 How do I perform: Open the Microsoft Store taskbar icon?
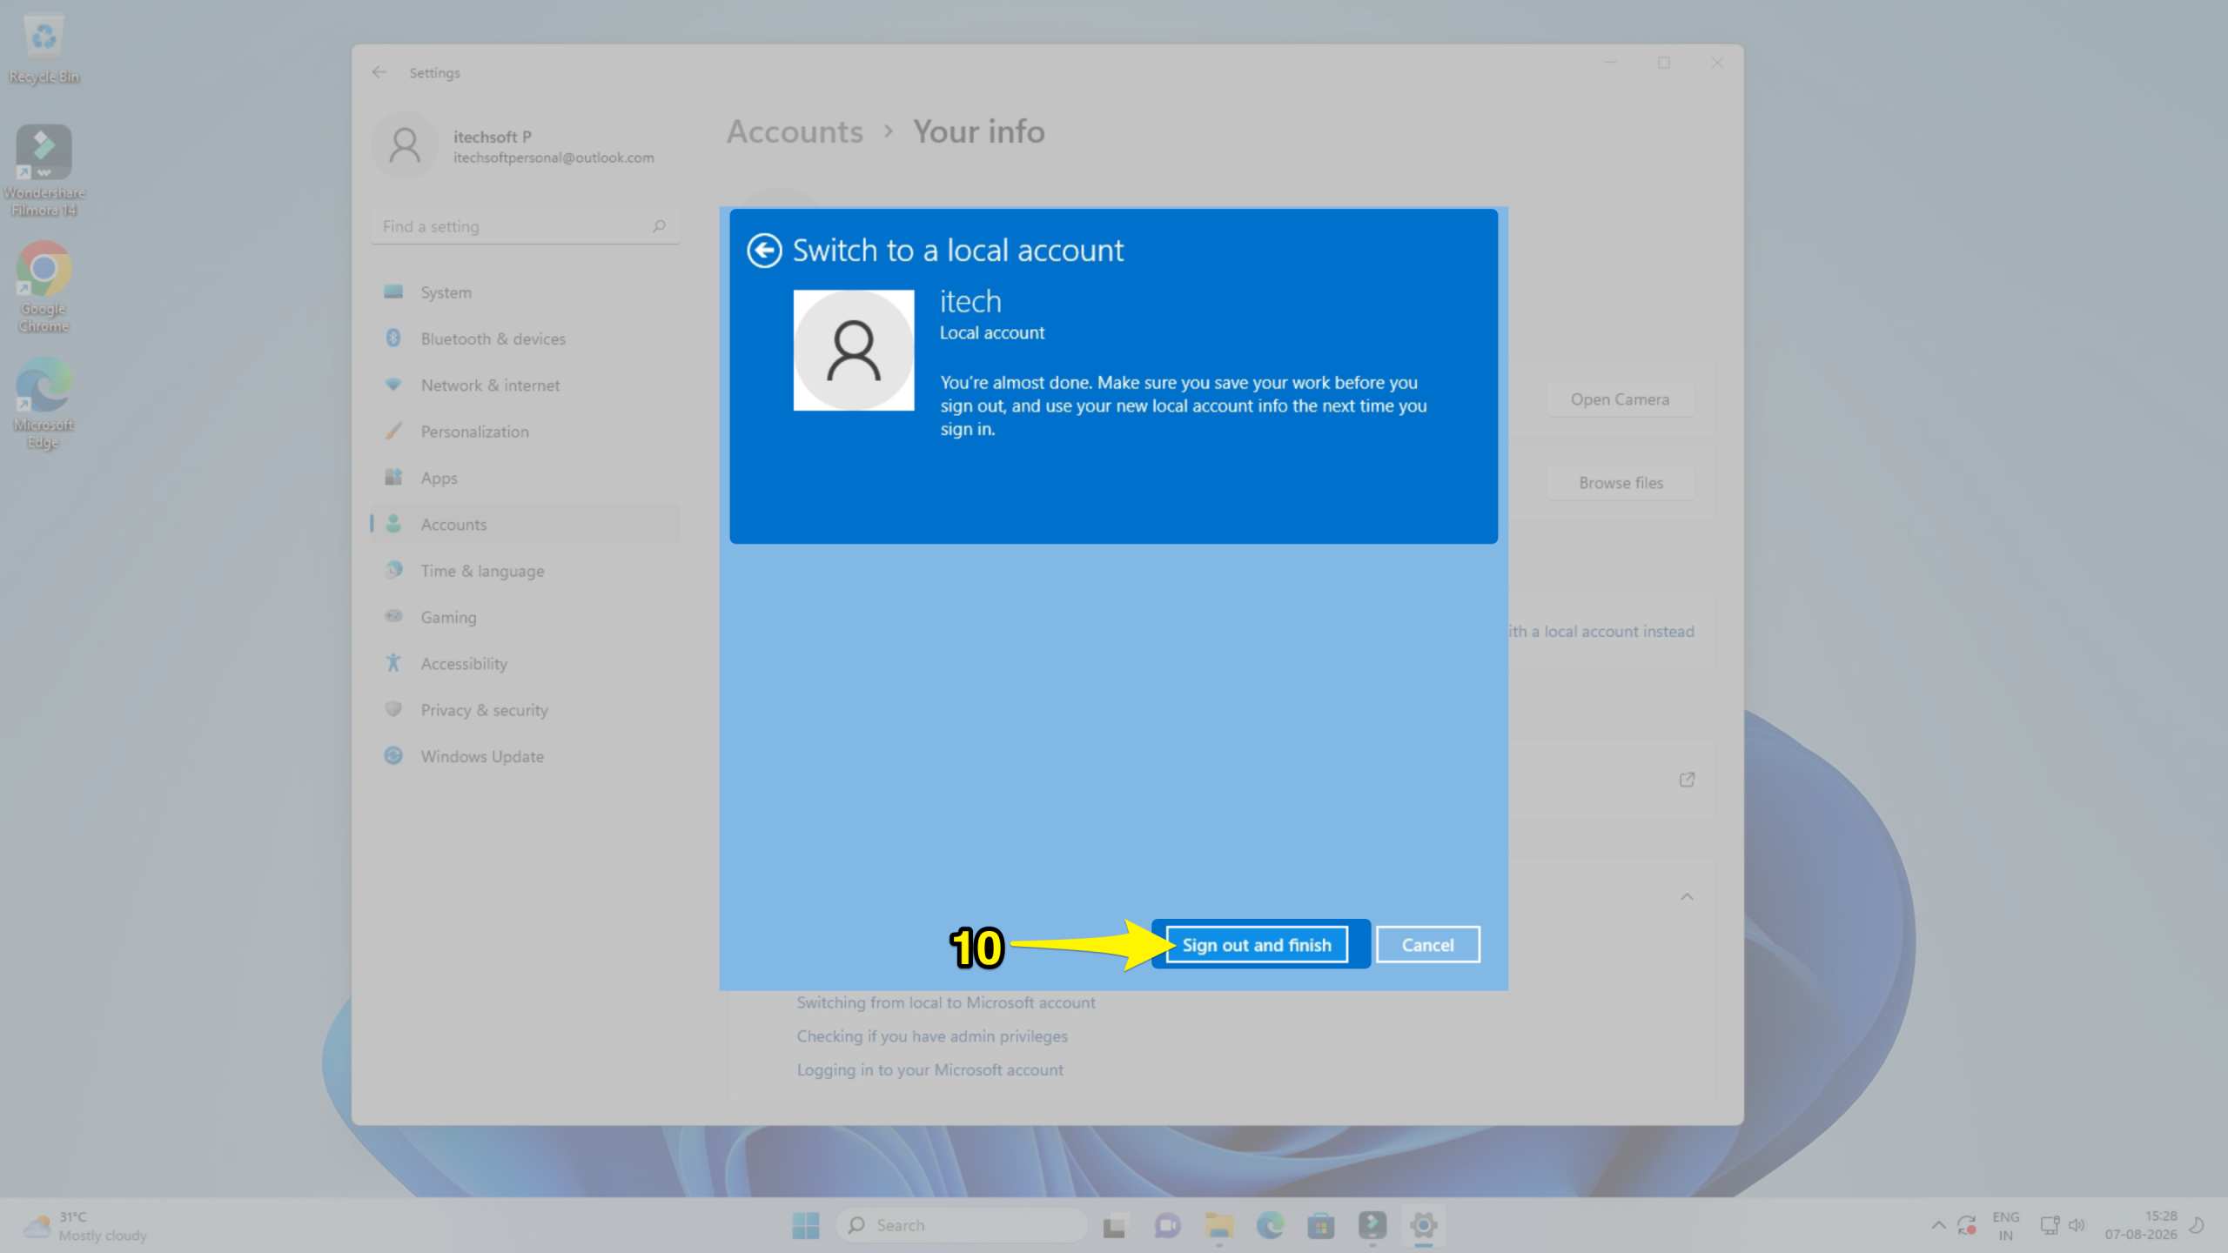click(1321, 1225)
